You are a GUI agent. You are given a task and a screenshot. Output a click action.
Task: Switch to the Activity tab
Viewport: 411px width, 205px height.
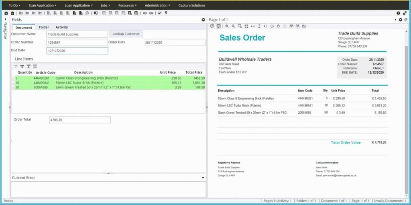61,27
